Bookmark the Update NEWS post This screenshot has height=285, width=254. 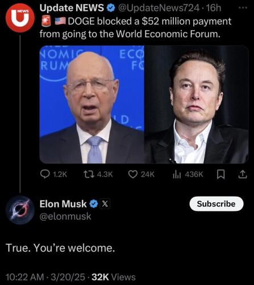click(x=221, y=174)
